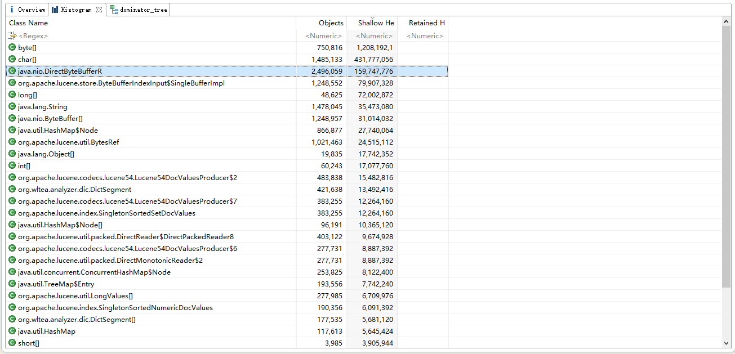Click the class icon beside short[]

[12, 343]
